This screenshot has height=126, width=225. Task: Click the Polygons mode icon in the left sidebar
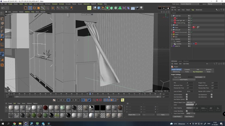coord(2,36)
